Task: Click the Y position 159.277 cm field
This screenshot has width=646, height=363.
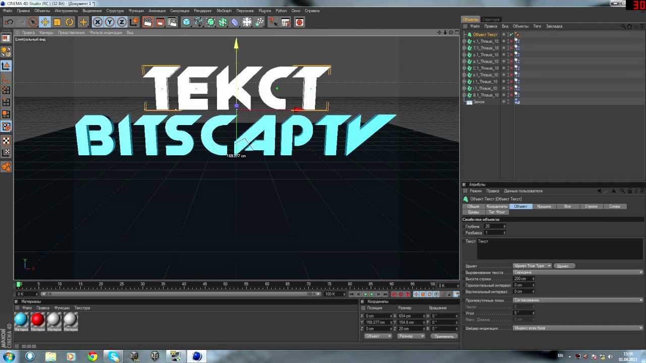Action: tap(379, 322)
